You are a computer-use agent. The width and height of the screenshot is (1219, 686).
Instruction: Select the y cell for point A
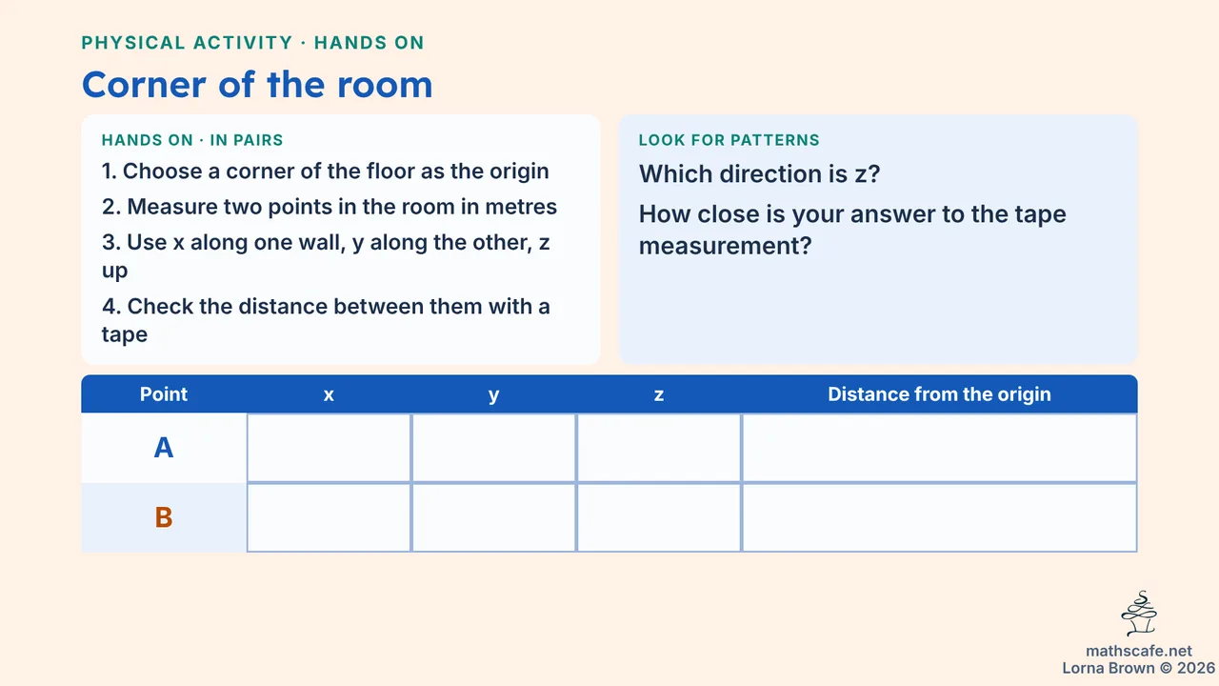[x=493, y=448]
